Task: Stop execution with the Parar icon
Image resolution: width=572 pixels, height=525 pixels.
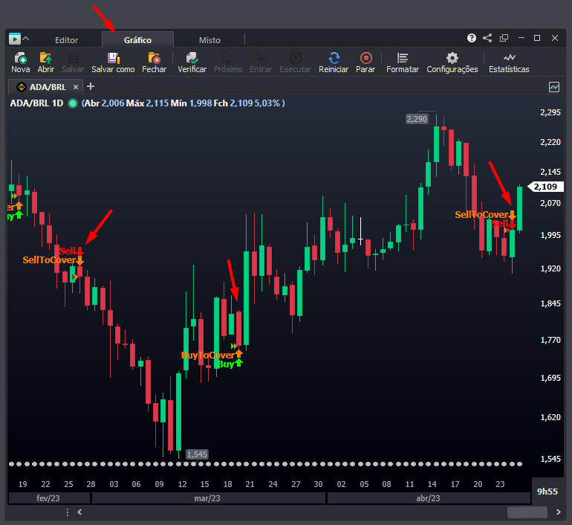Action: 365,58
